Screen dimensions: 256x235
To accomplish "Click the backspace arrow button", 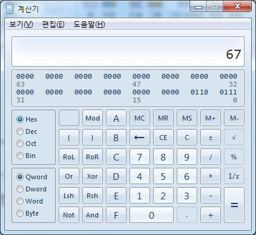I will point(140,137).
